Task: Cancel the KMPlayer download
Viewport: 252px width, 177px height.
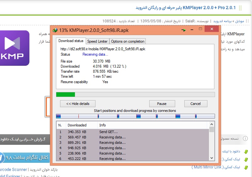Action: coord(195,104)
